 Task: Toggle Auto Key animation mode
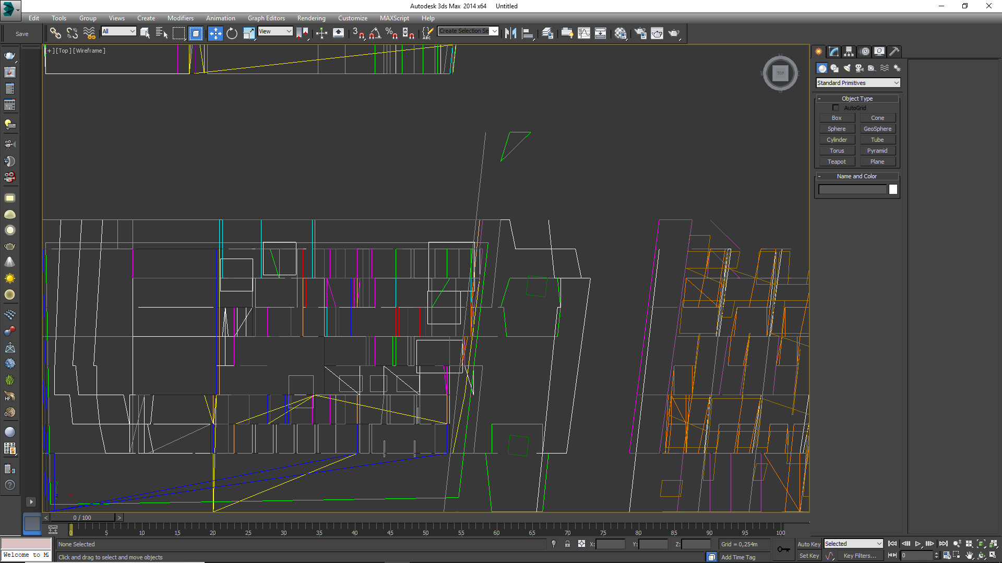808,544
